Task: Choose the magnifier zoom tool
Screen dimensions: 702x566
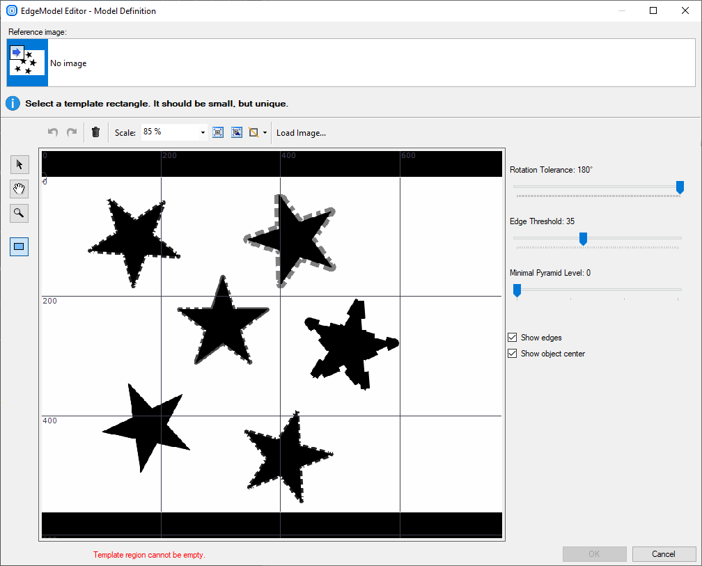Action: point(19,213)
